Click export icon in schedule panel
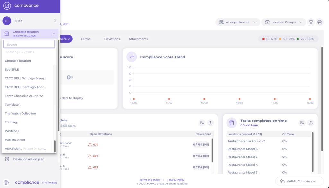 click(210, 123)
